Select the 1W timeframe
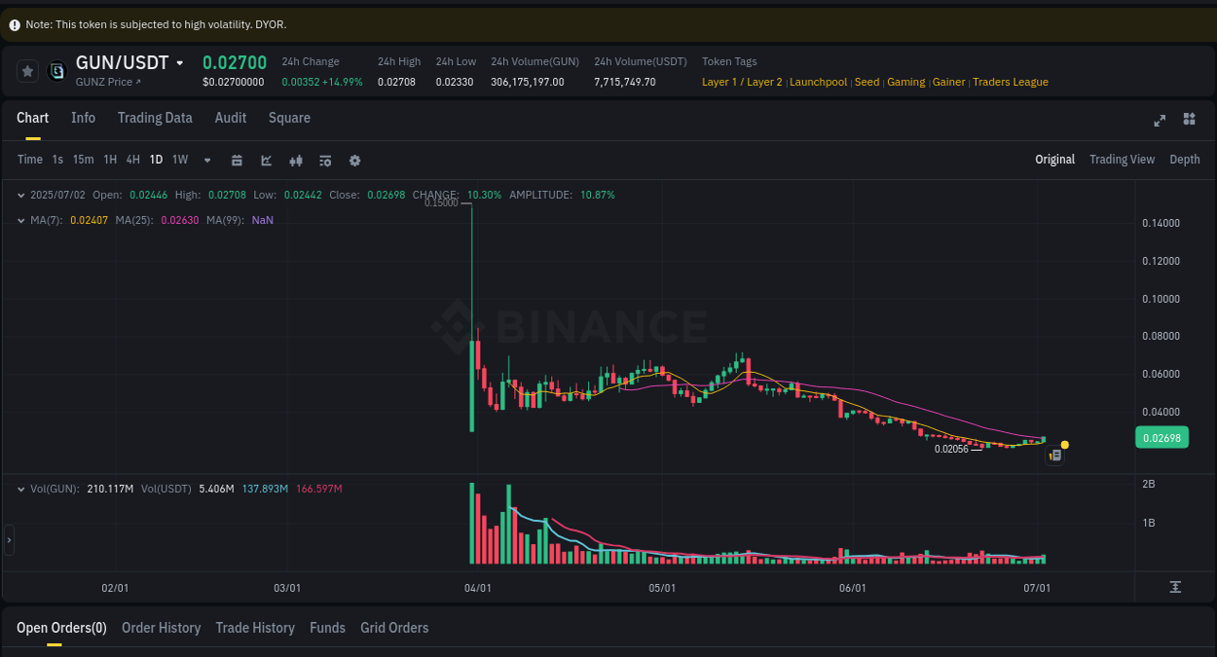Image resolution: width=1217 pixels, height=657 pixels. [x=179, y=160]
